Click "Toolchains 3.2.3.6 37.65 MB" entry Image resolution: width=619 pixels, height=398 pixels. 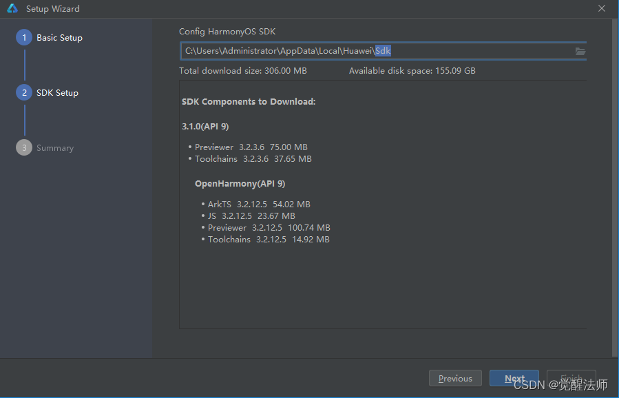253,159
